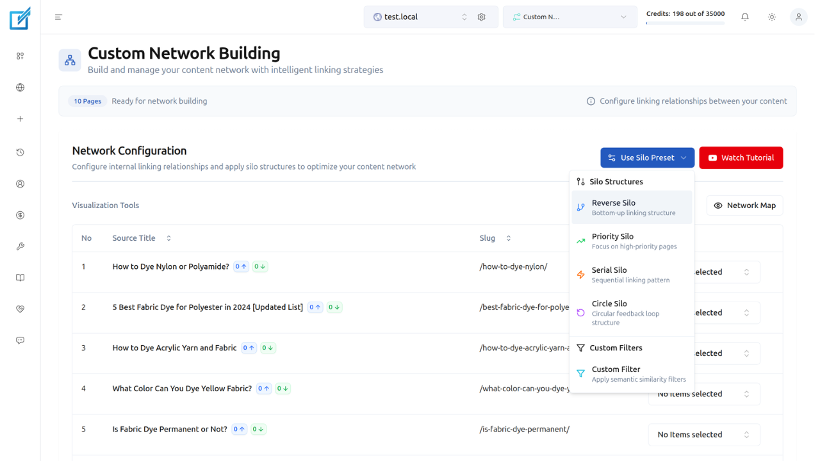
Task: Select the plus icon in the sidebar
Action: point(20,118)
